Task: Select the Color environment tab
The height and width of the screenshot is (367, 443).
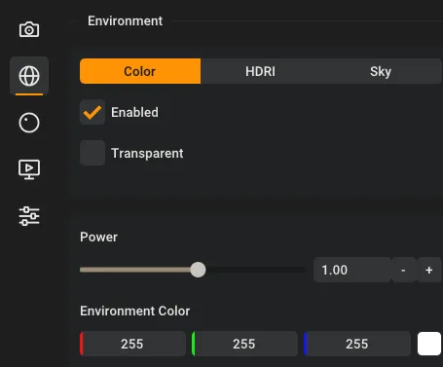Action: click(140, 71)
